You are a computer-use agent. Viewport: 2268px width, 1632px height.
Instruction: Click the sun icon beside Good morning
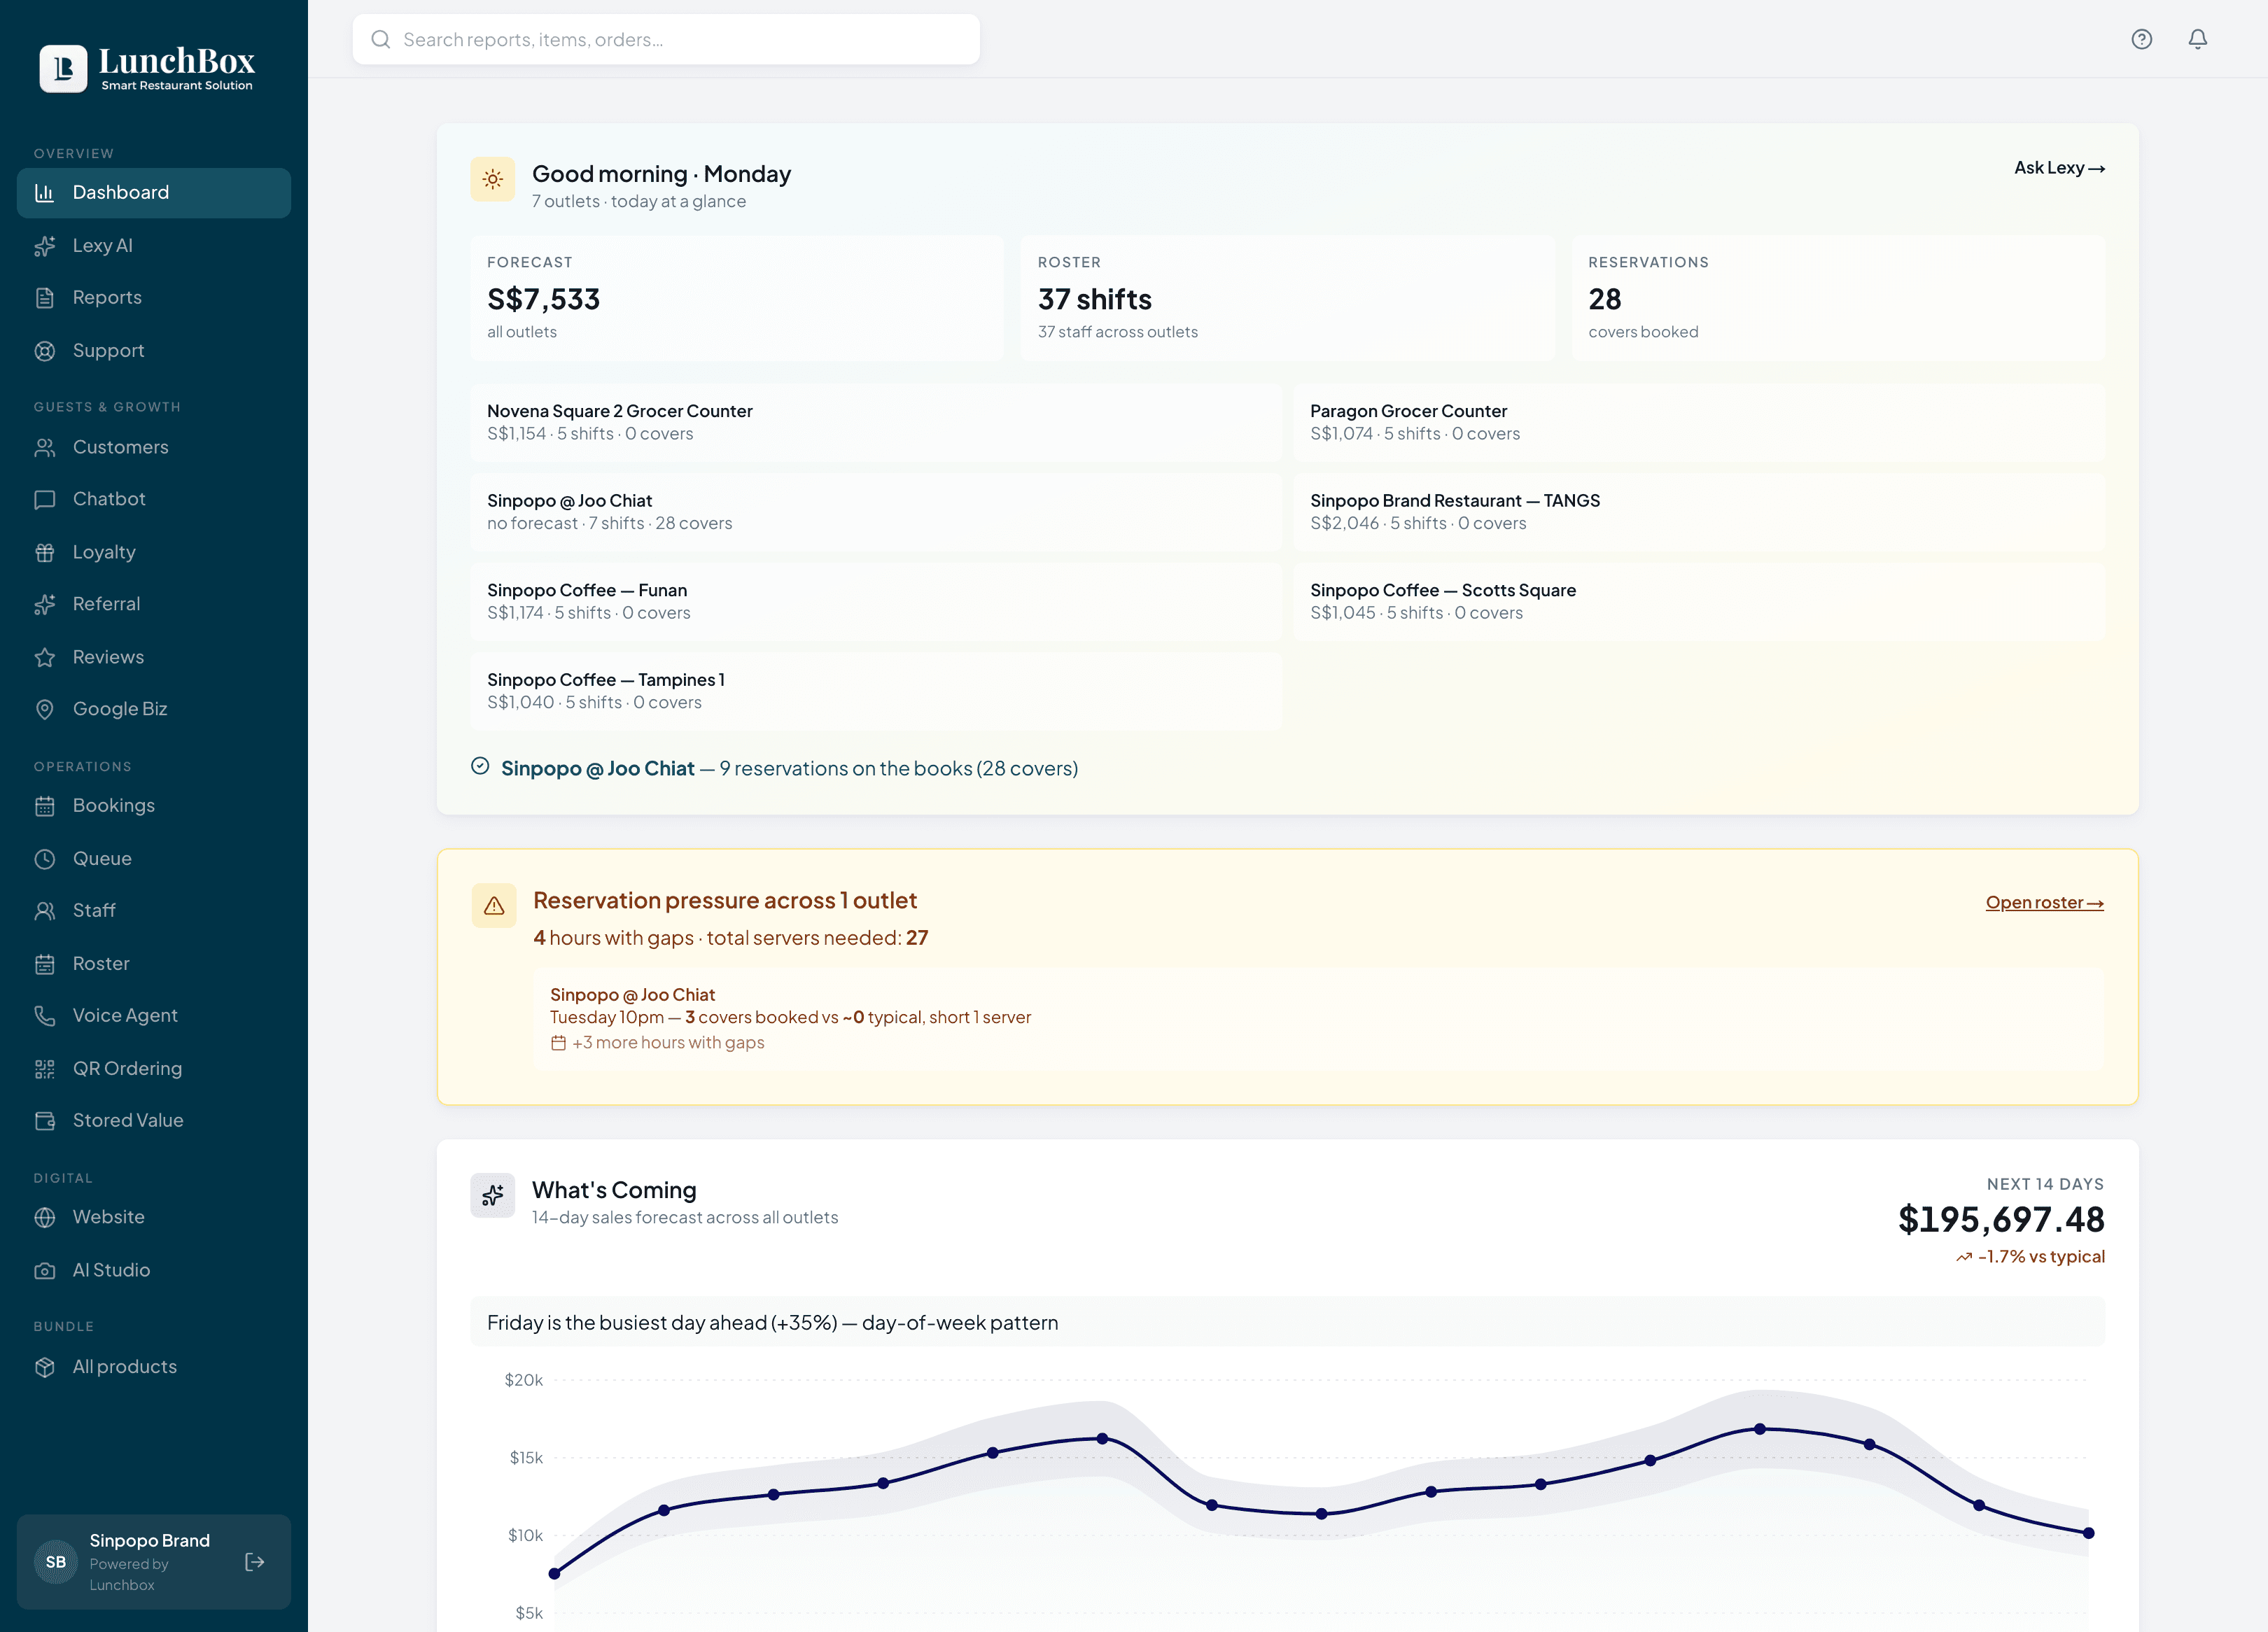coord(492,179)
